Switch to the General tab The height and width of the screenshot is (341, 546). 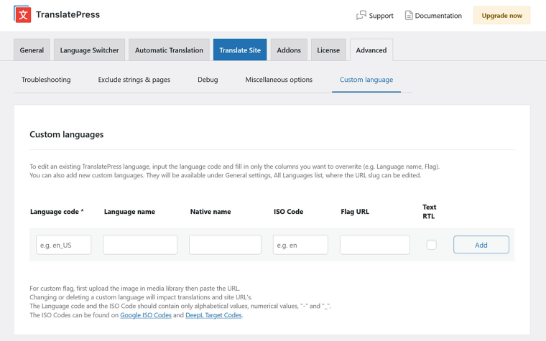pyautogui.click(x=32, y=50)
